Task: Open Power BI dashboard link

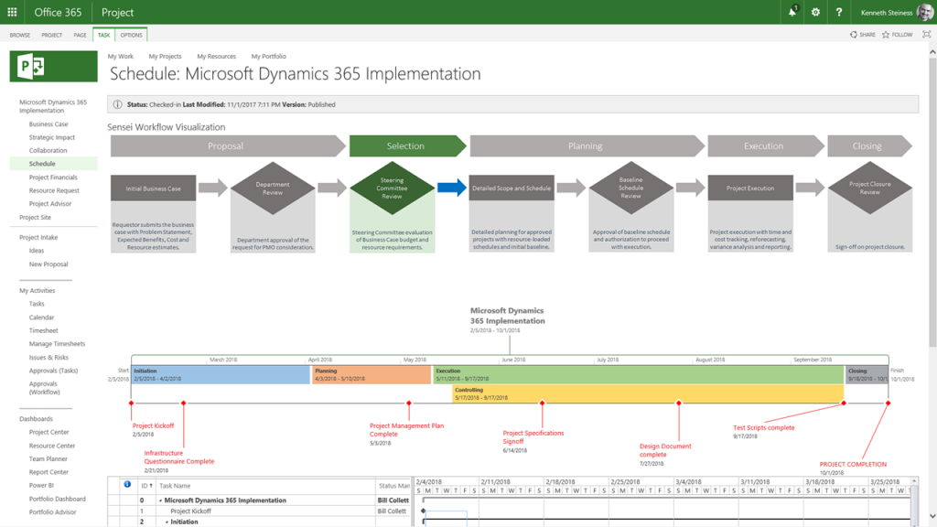Action: click(x=41, y=485)
